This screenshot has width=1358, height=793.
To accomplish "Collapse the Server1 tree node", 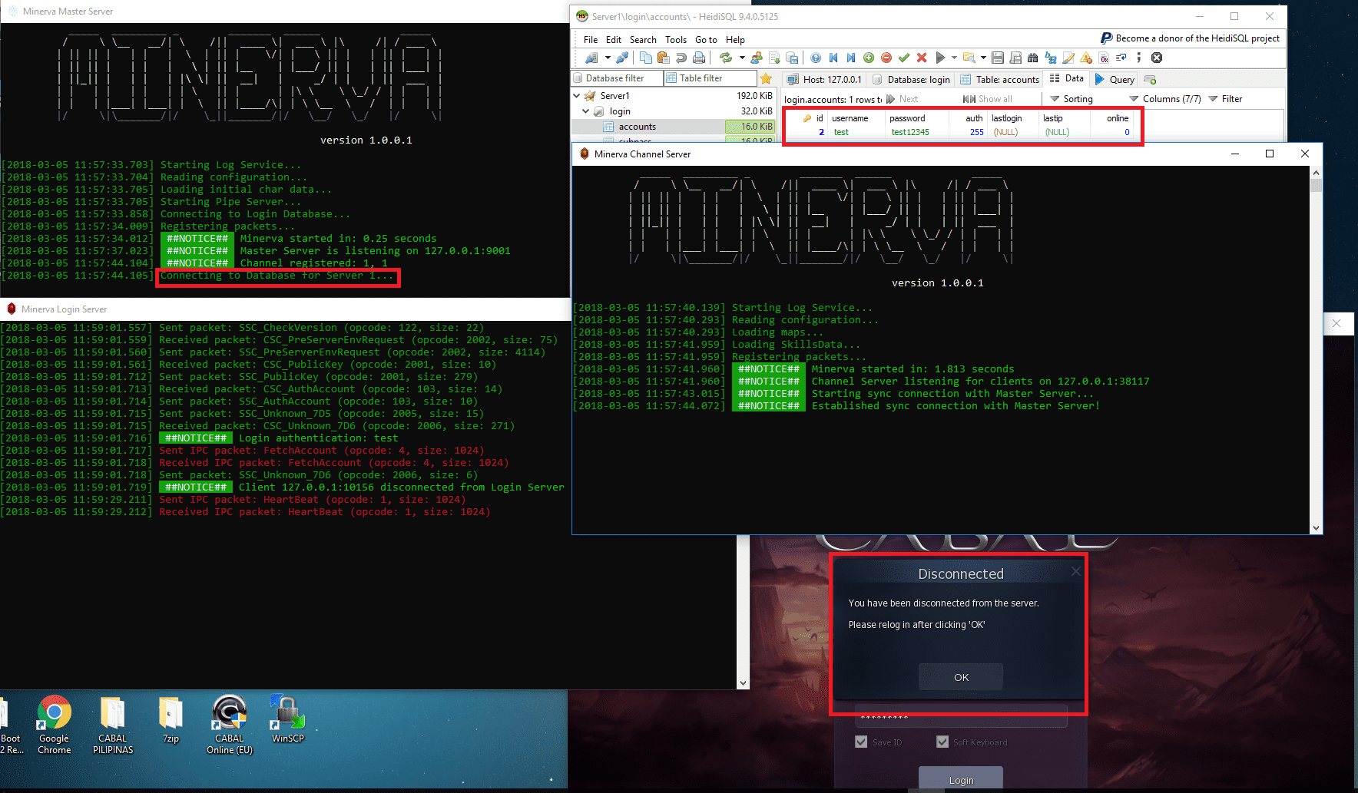I will tap(577, 96).
